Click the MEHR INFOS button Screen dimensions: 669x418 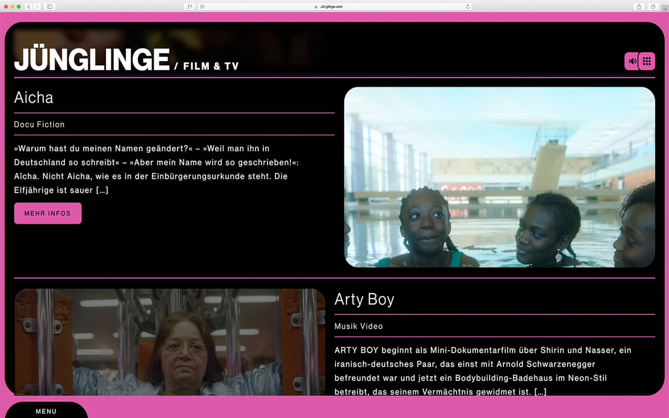[48, 213]
